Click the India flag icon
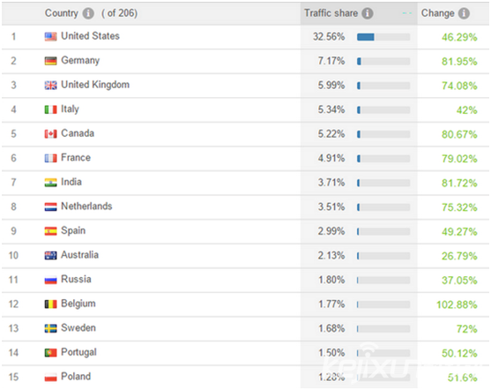491x390 pixels. (x=51, y=183)
